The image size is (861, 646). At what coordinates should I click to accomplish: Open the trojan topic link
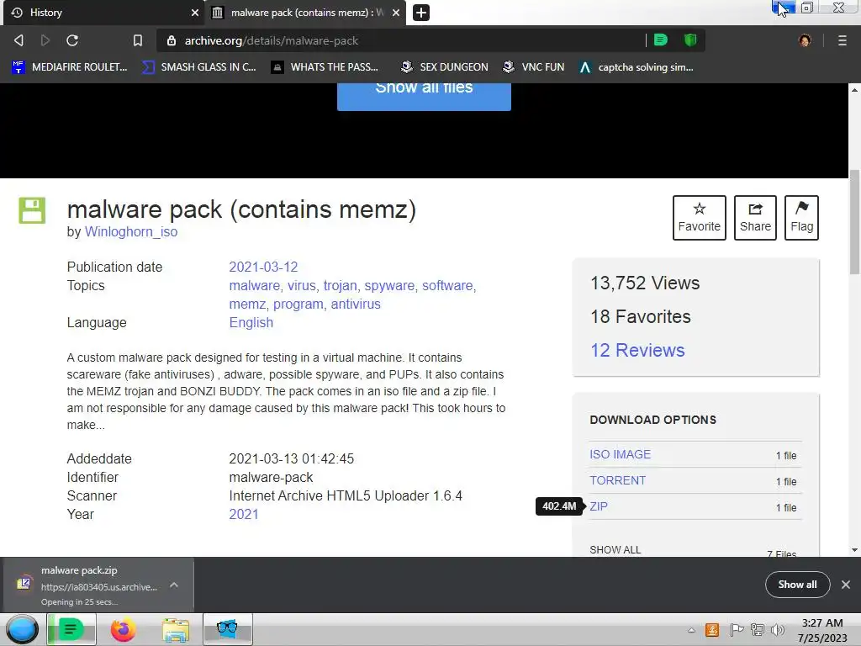[340, 286]
